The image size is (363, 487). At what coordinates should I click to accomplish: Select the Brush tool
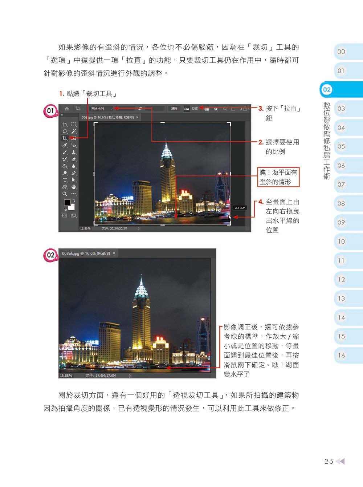pos(65,152)
